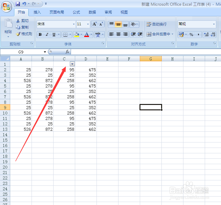Open filter dropdown in cell C1
This screenshot has width=221, height=205.
tap(72, 64)
